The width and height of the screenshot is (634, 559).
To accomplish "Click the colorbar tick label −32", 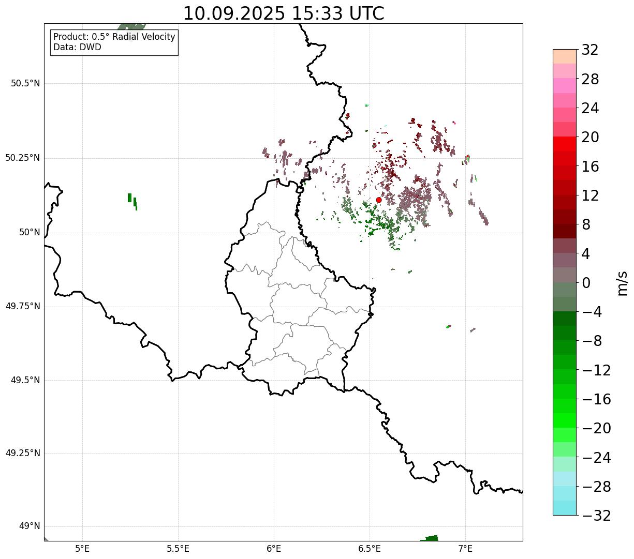I will pos(596,516).
